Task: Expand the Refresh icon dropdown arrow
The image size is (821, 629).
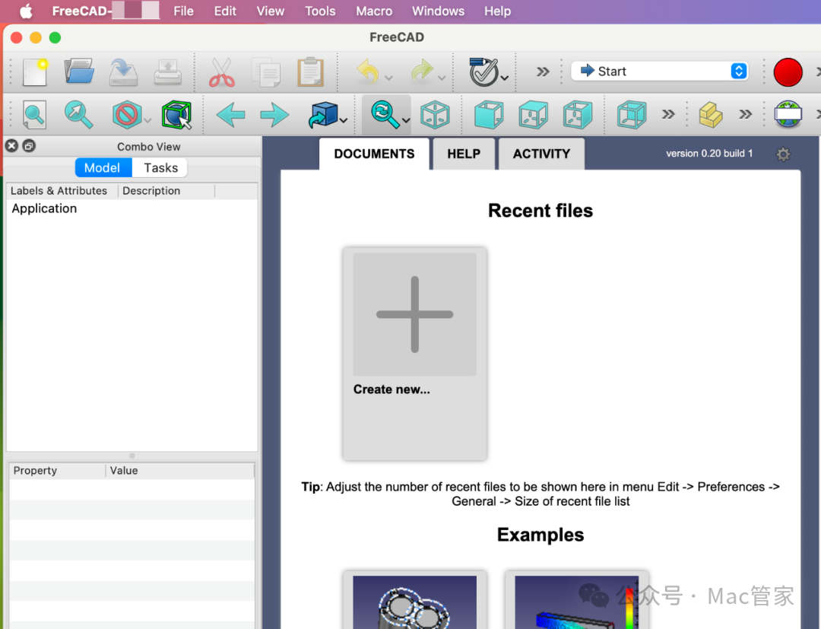Action: pyautogui.click(x=505, y=78)
